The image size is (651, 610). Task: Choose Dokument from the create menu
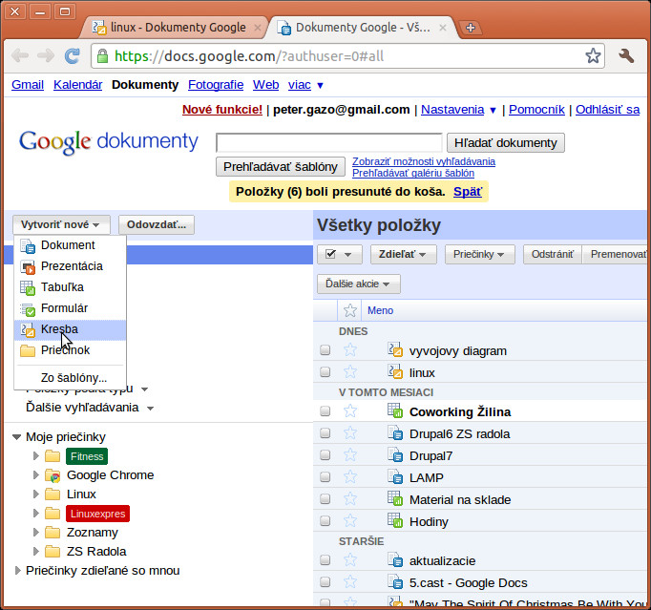pyautogui.click(x=71, y=245)
